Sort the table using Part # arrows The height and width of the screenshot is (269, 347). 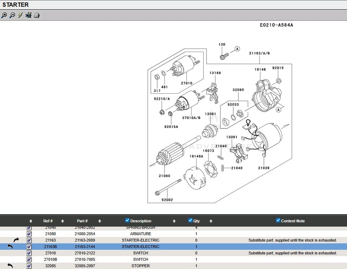(x=99, y=221)
